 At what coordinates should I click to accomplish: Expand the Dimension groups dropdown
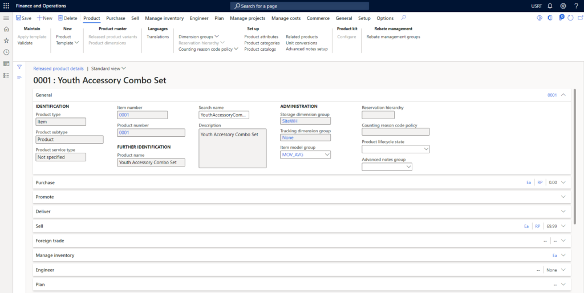click(x=199, y=36)
